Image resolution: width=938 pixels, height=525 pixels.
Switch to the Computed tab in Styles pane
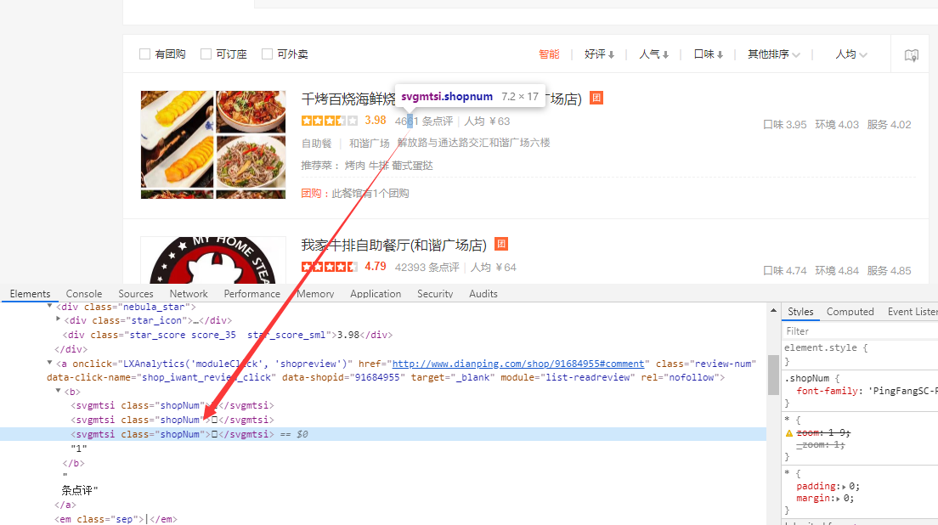click(850, 311)
